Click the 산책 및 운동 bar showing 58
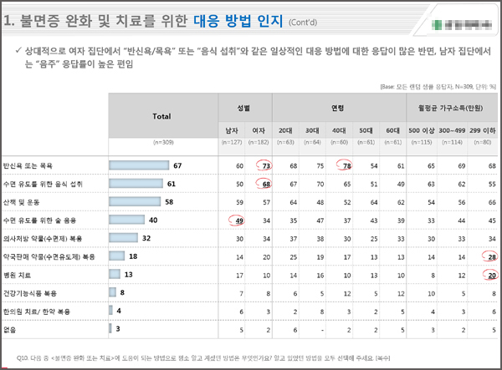Viewport: 502px width, 370px height. click(x=135, y=201)
